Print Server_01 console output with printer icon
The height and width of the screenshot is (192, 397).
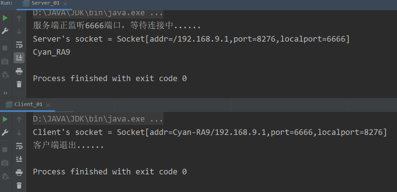[x=19, y=71]
